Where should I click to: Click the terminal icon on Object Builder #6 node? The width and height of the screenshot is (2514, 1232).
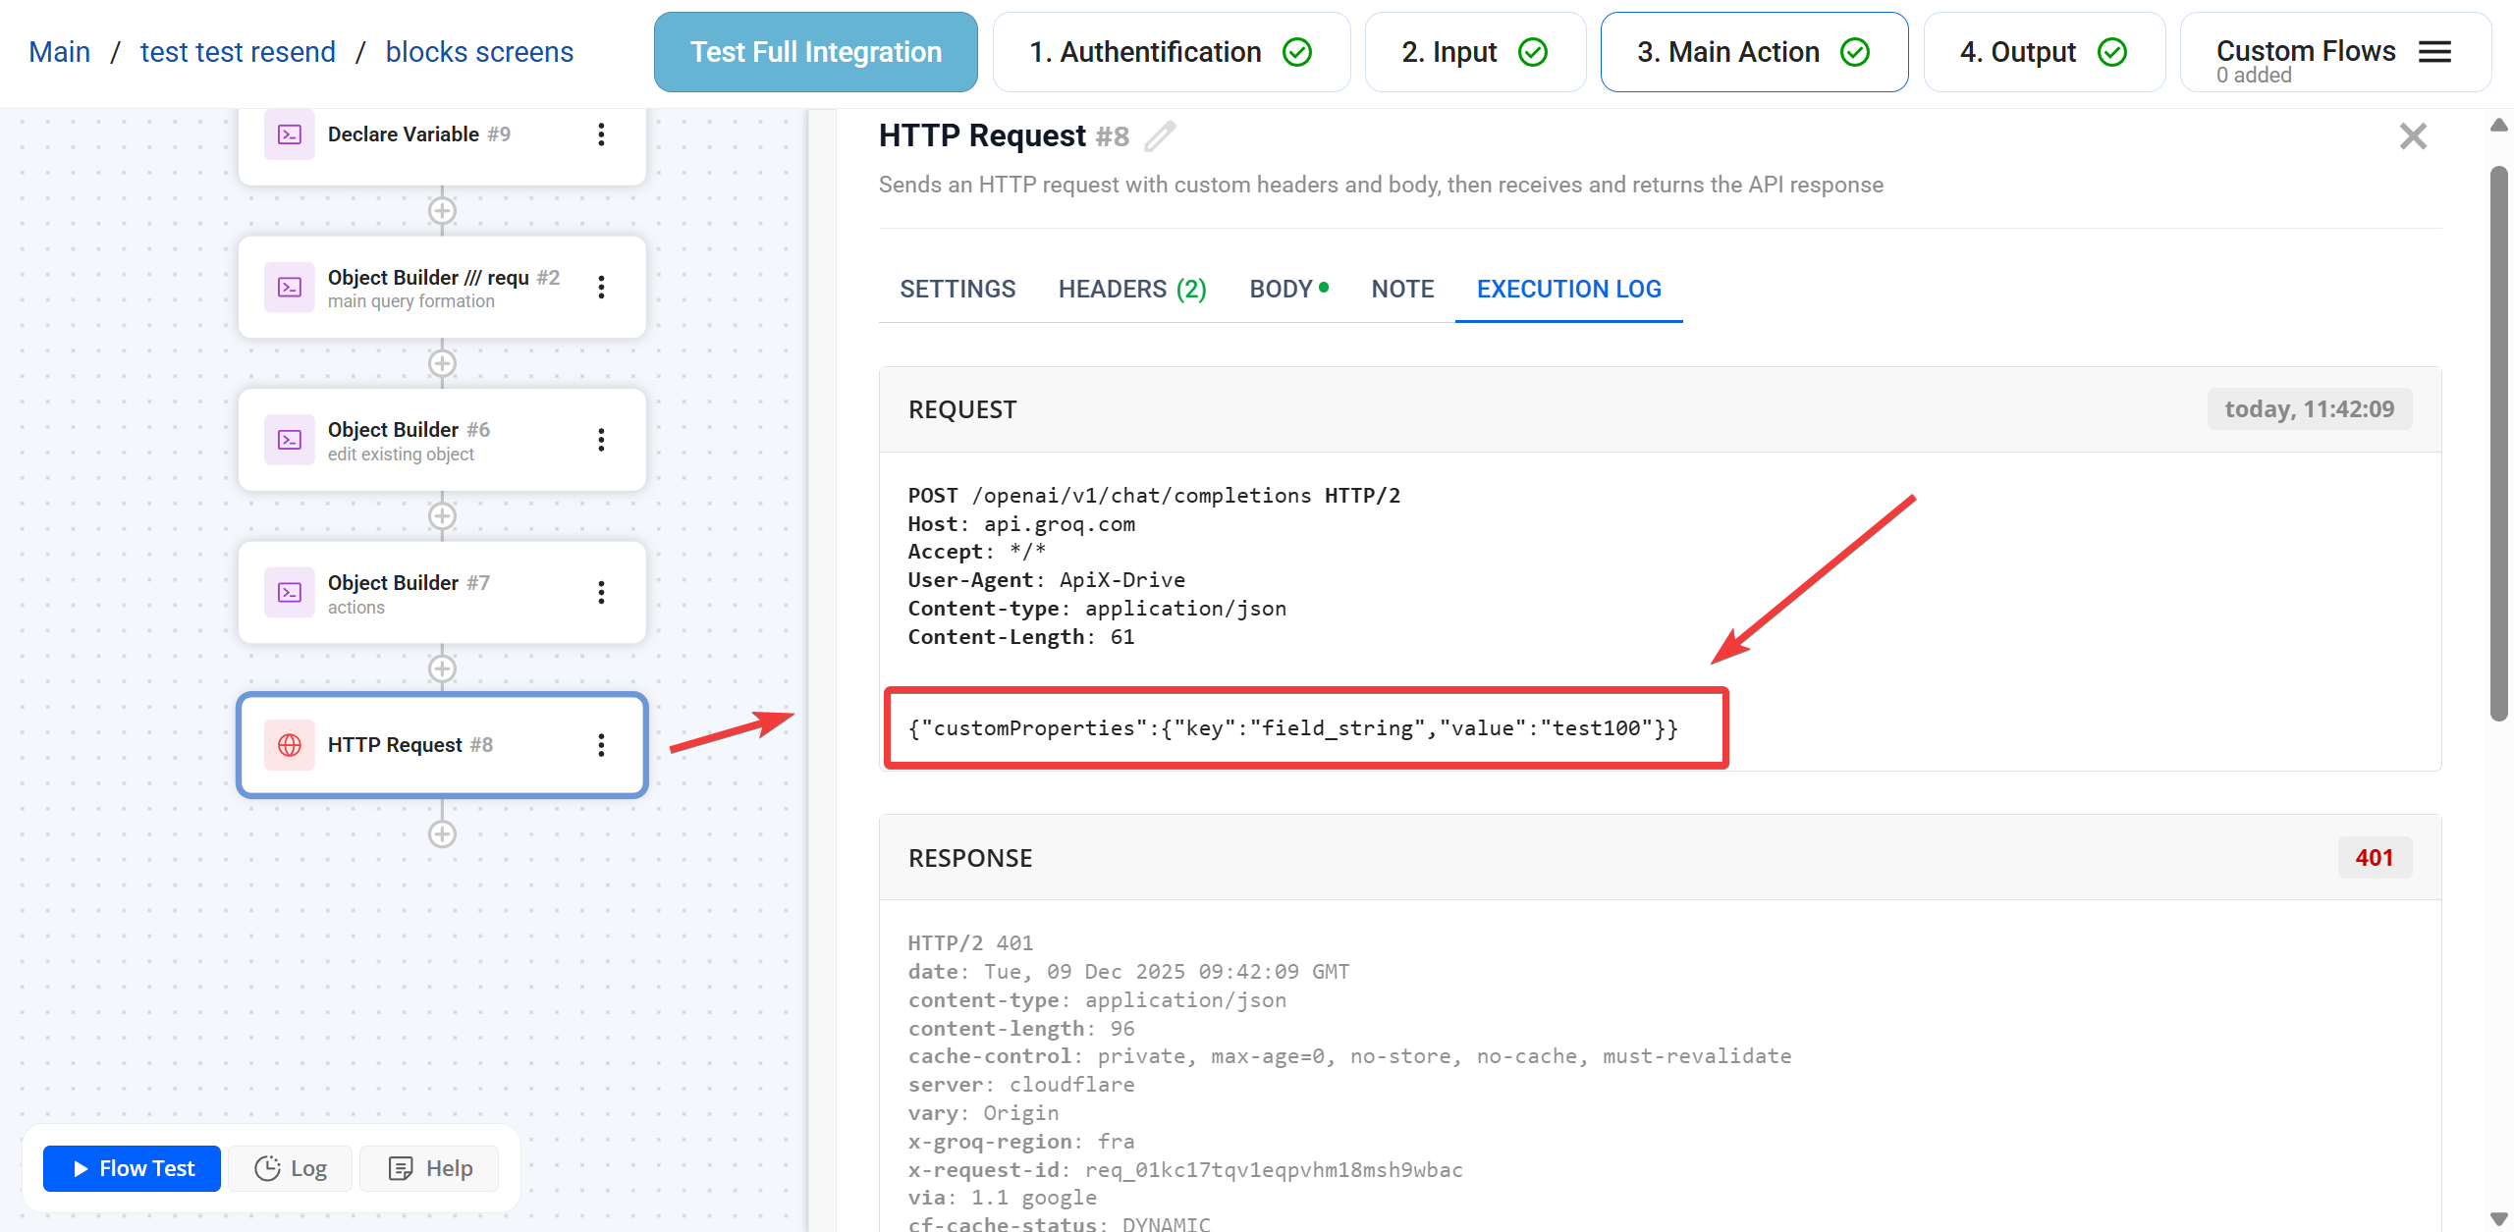tap(290, 440)
